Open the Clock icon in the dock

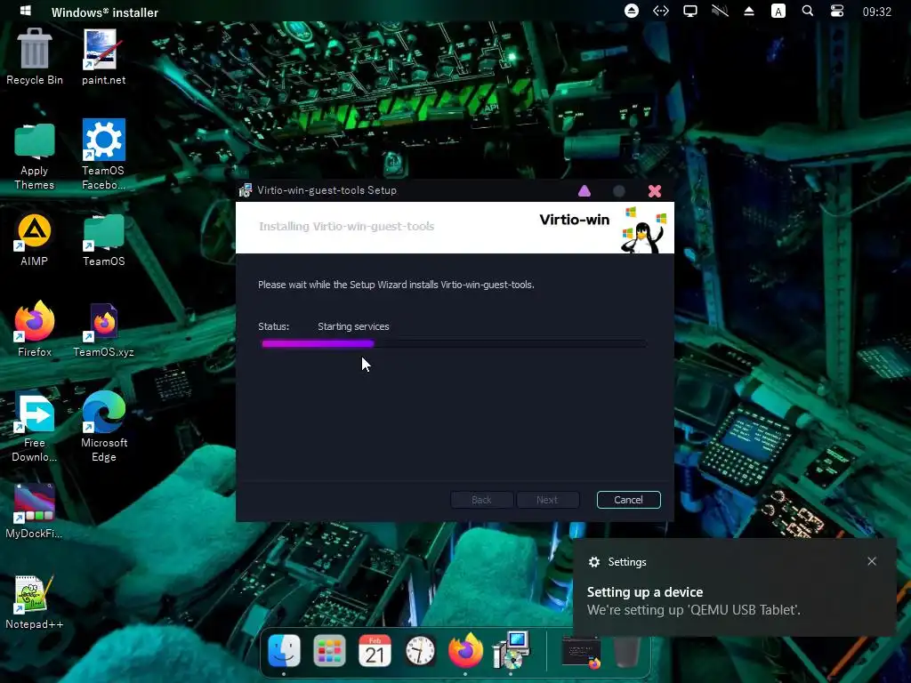click(x=420, y=650)
